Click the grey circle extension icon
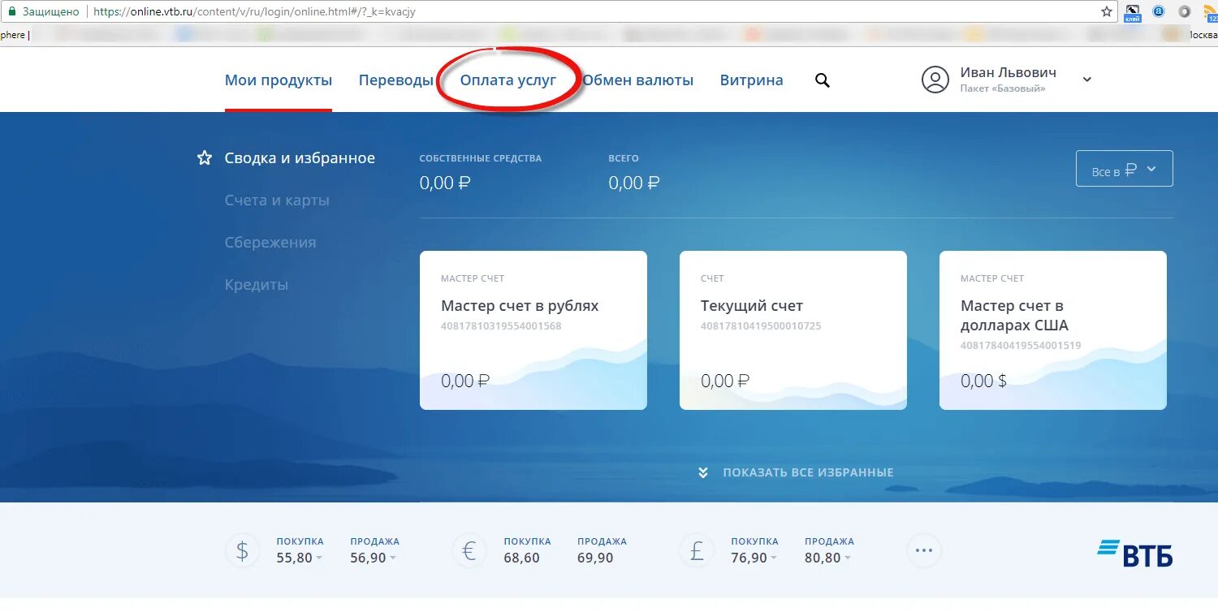This screenshot has width=1218, height=612. (1185, 11)
